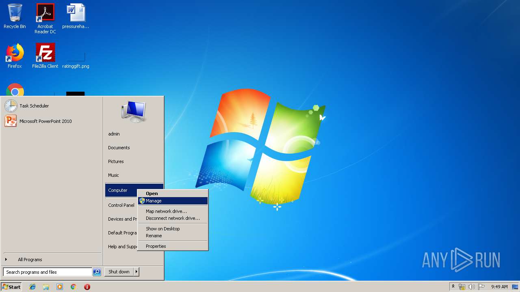Screen dimensions: 520x292
Task: Open Properties from the context menu
Action: (x=173, y=246)
